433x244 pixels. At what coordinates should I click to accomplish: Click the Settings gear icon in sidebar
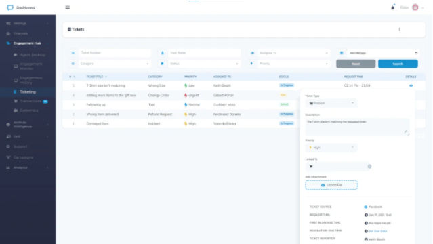8,24
